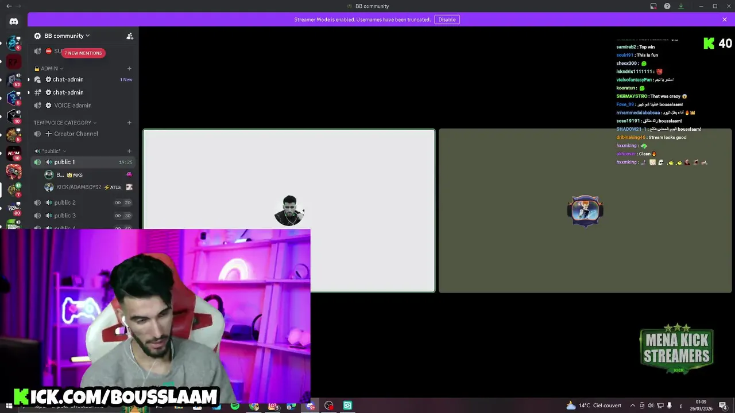Click the green download update icon
Image resolution: width=735 pixels, height=413 pixels.
click(681, 6)
